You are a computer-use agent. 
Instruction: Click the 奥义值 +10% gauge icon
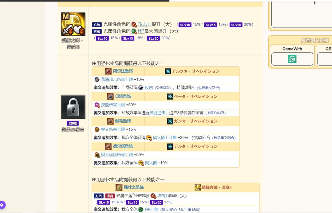141,163
